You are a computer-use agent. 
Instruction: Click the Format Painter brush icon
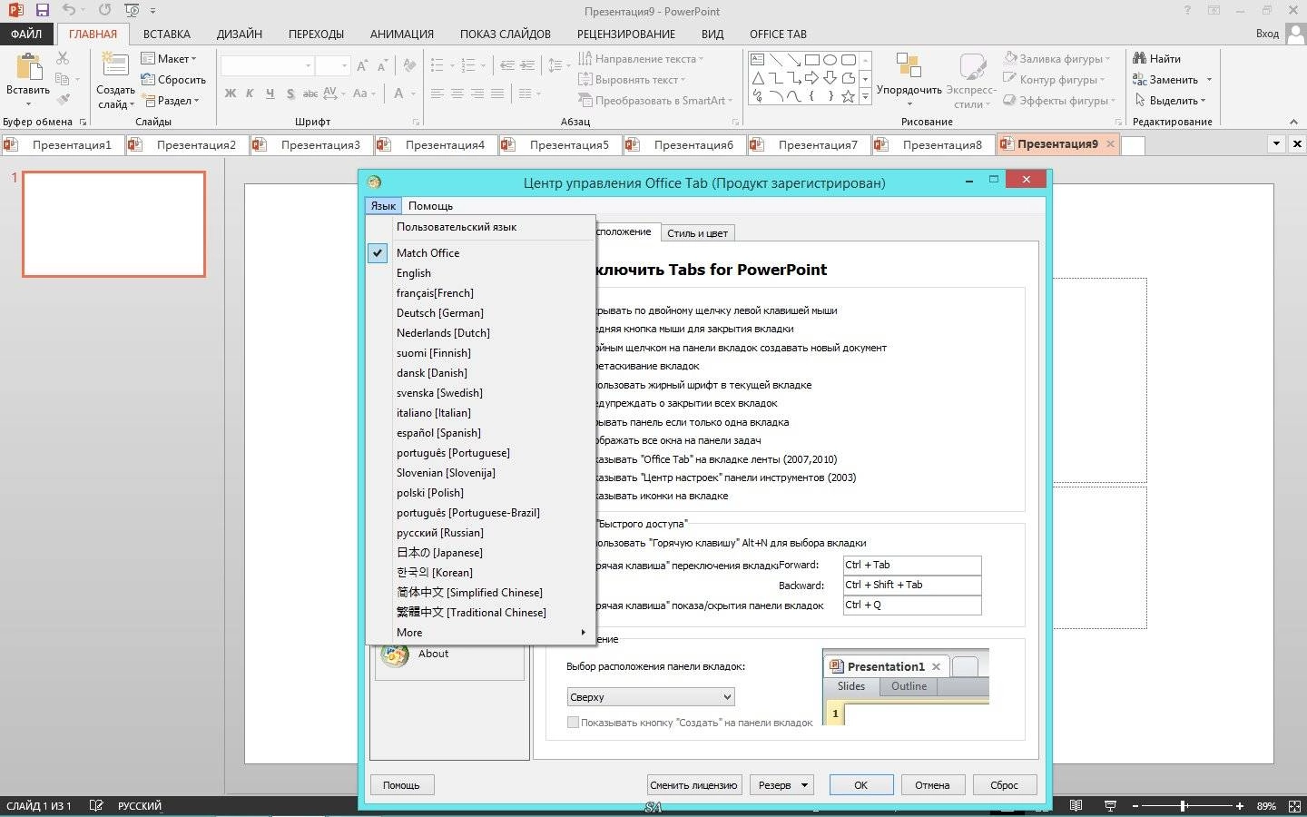pyautogui.click(x=63, y=100)
